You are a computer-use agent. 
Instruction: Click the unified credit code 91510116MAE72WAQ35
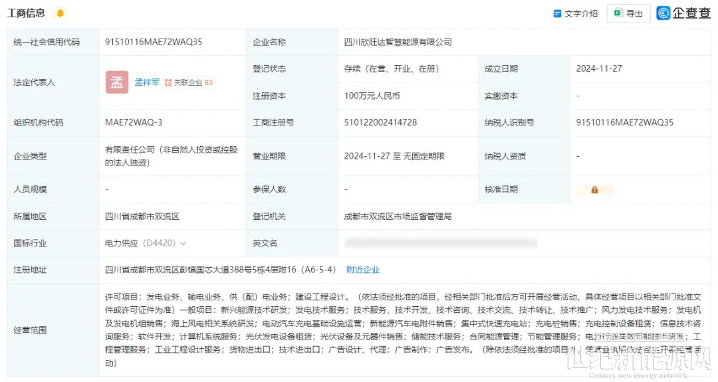pyautogui.click(x=154, y=42)
